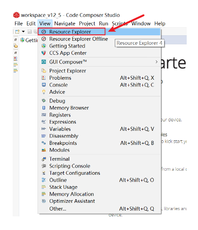Select Getting Started menu entry
Image resolution: width=198 pixels, height=230 pixels.
click(x=99, y=46)
